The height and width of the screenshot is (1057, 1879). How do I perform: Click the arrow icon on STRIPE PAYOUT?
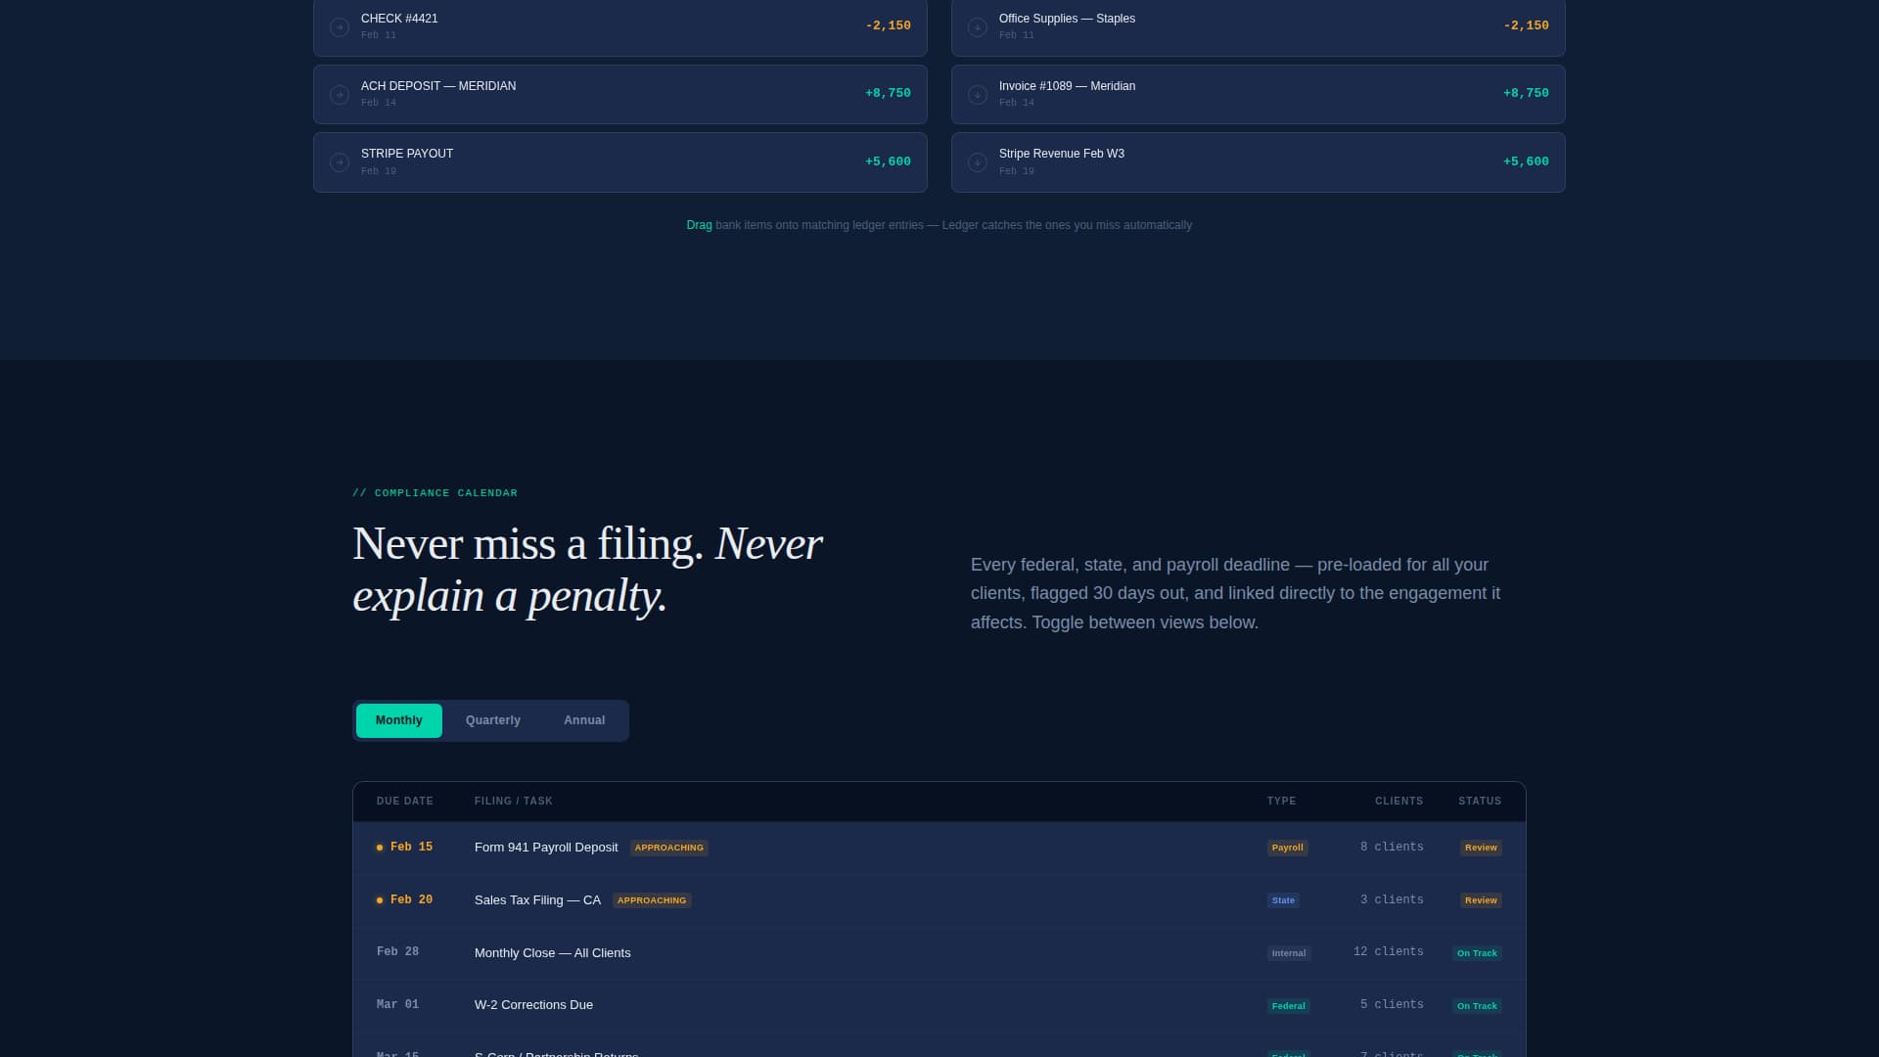[340, 162]
